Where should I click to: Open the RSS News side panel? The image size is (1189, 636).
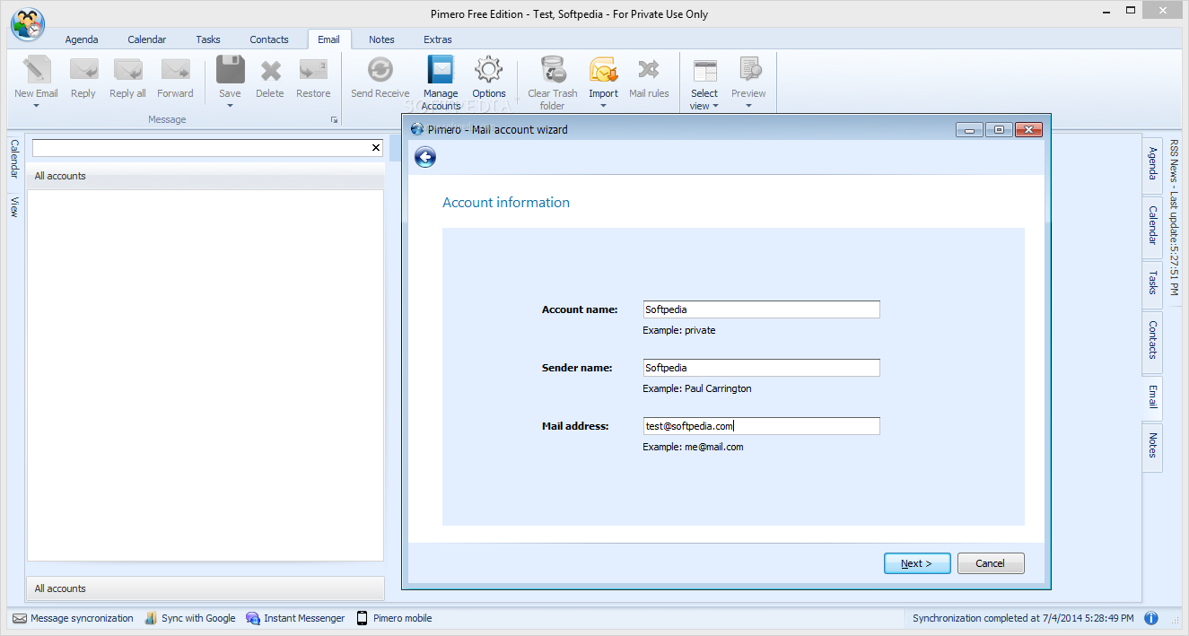click(1174, 218)
